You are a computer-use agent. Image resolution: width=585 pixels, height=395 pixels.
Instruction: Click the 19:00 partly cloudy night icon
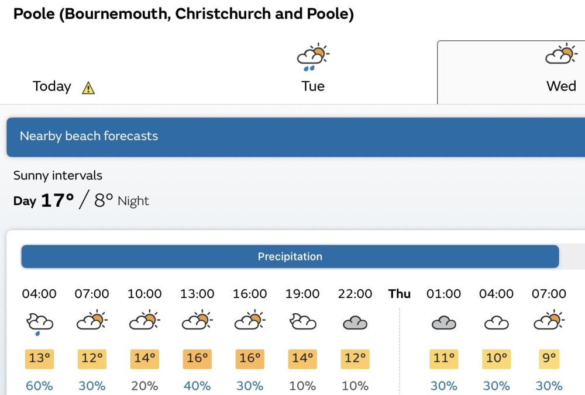pos(302,321)
